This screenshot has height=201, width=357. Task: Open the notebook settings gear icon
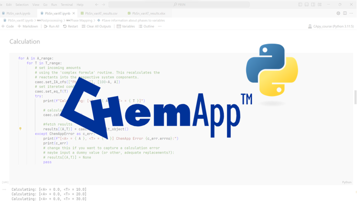[338, 14]
